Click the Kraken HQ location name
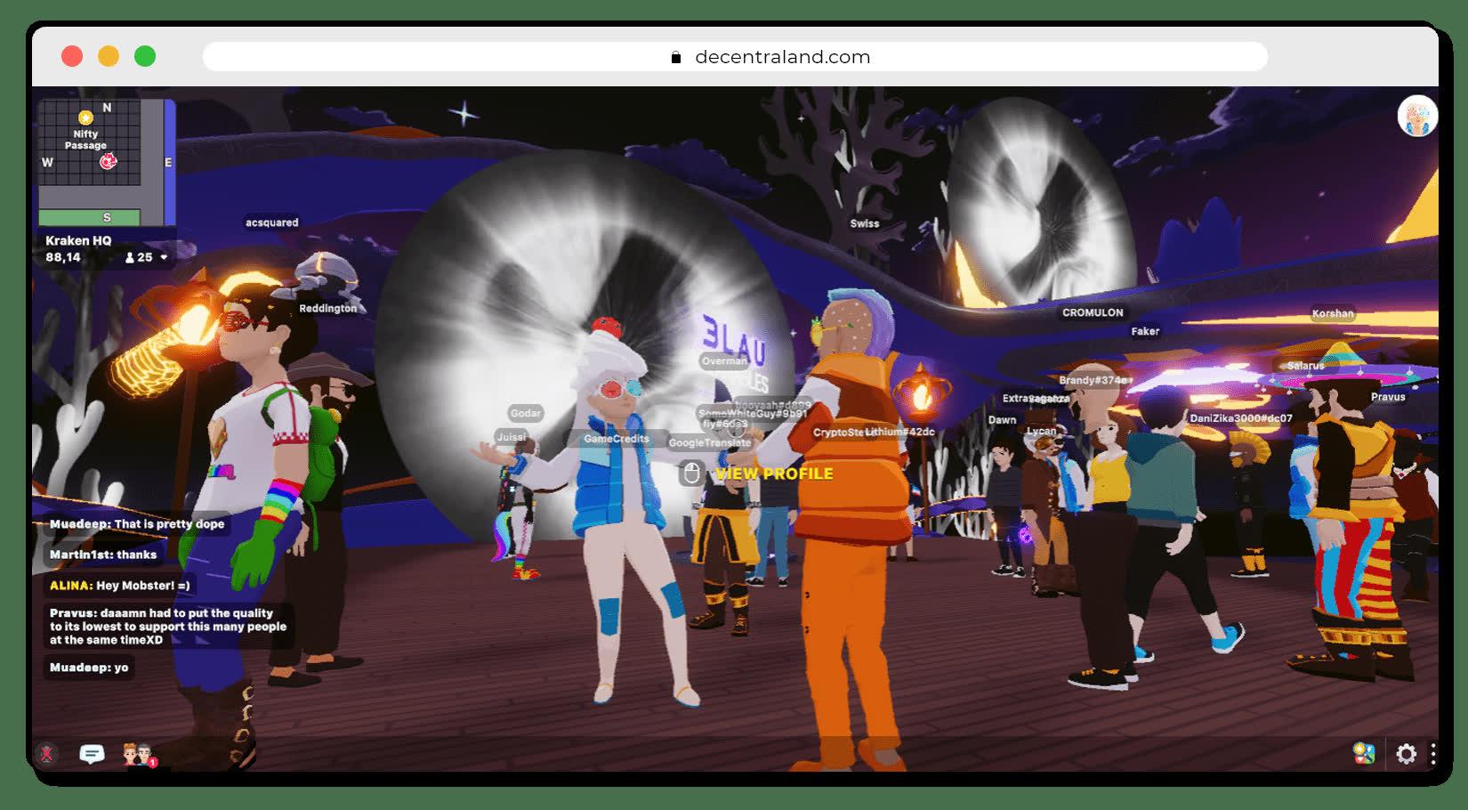 coord(78,240)
